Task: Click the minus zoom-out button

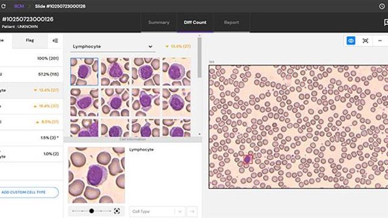Action: [380, 41]
